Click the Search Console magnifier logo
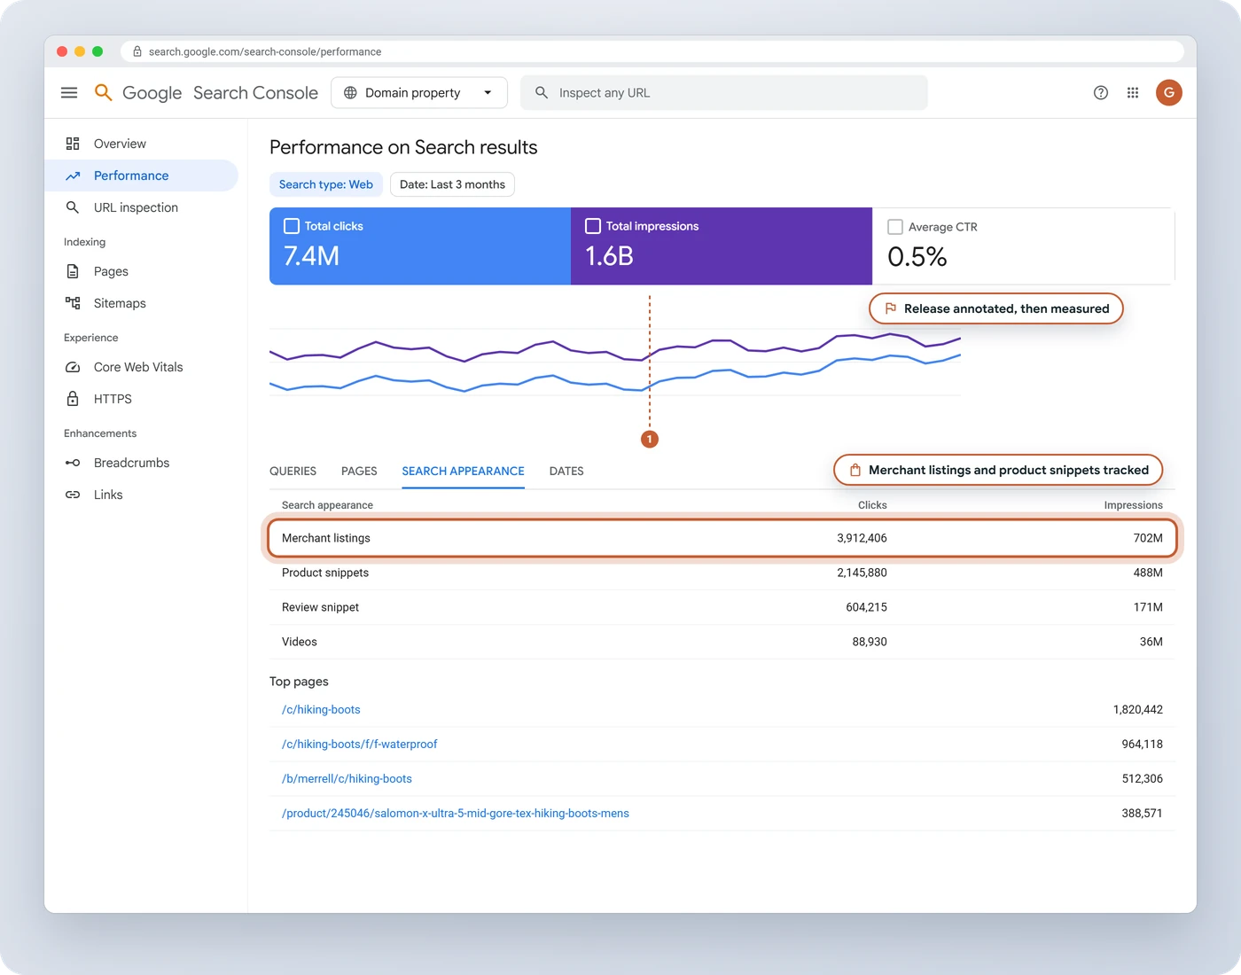The image size is (1241, 975). (104, 93)
